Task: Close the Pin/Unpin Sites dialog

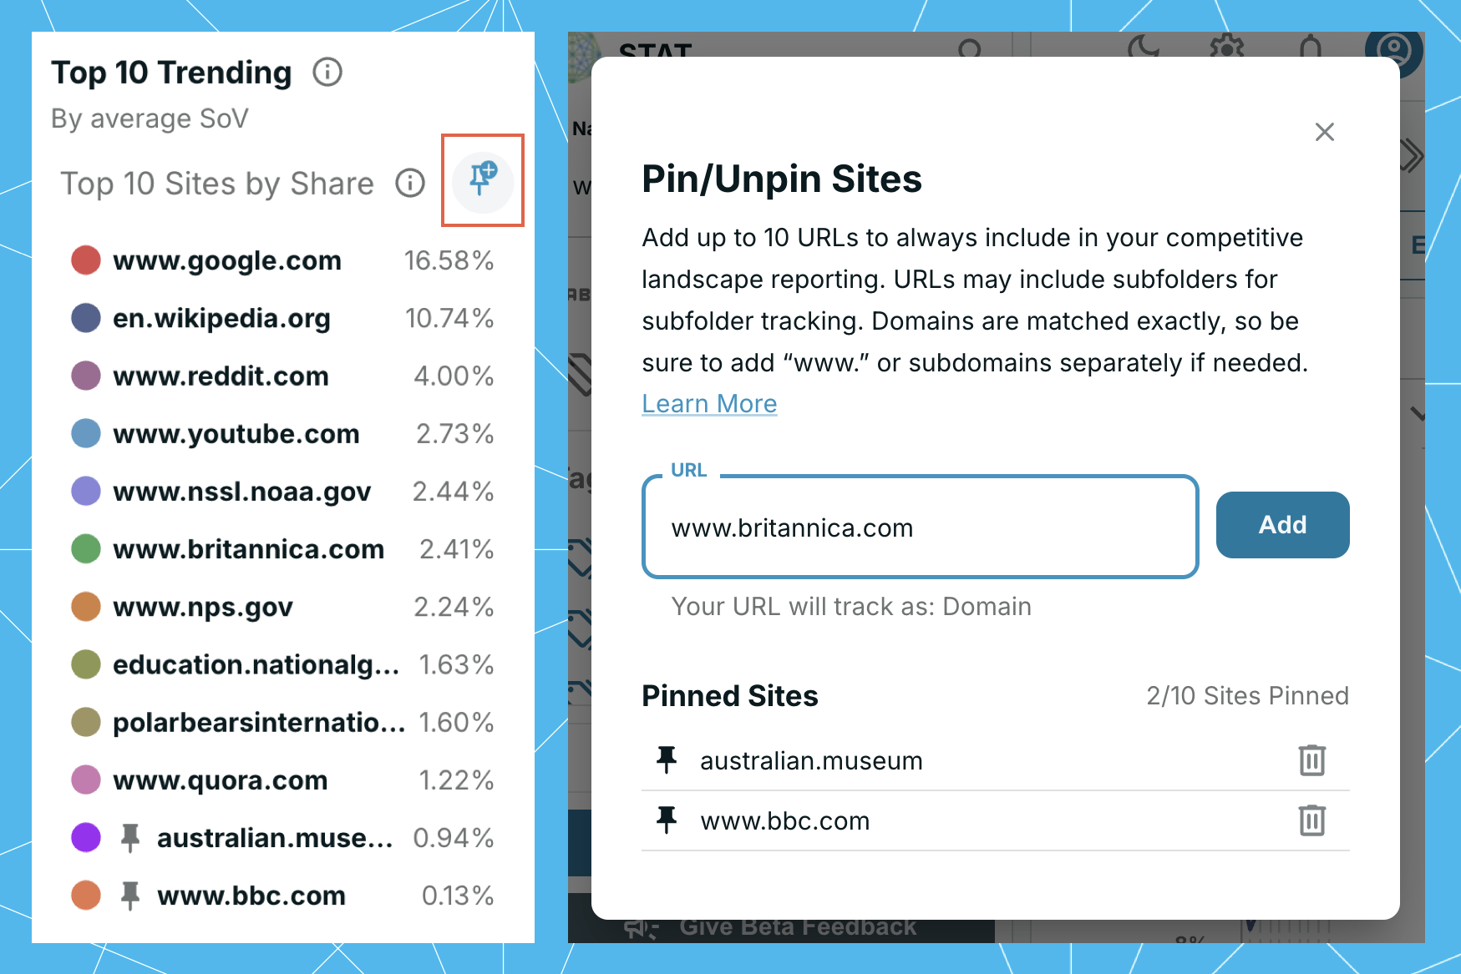Action: tap(1325, 132)
